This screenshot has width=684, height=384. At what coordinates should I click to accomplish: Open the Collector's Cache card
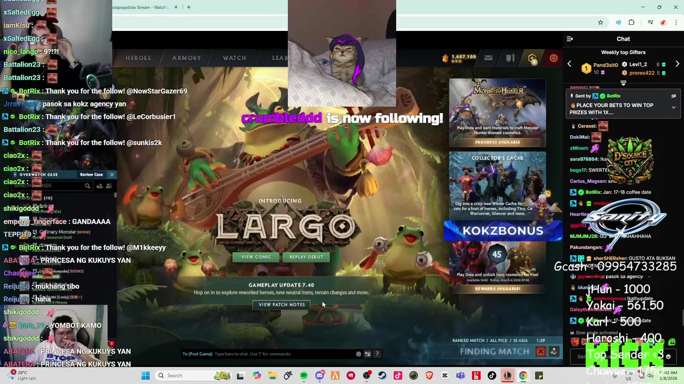point(498,185)
